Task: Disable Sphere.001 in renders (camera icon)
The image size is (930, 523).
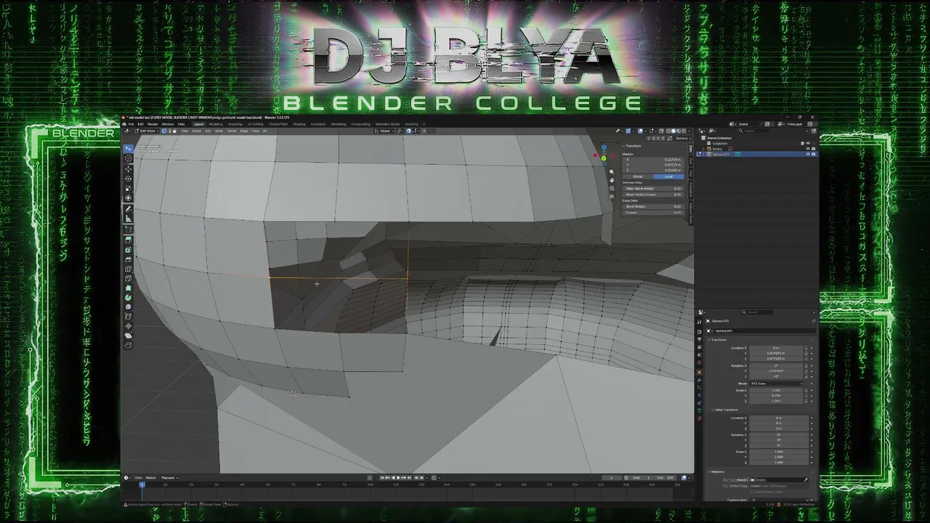Action: coord(813,154)
